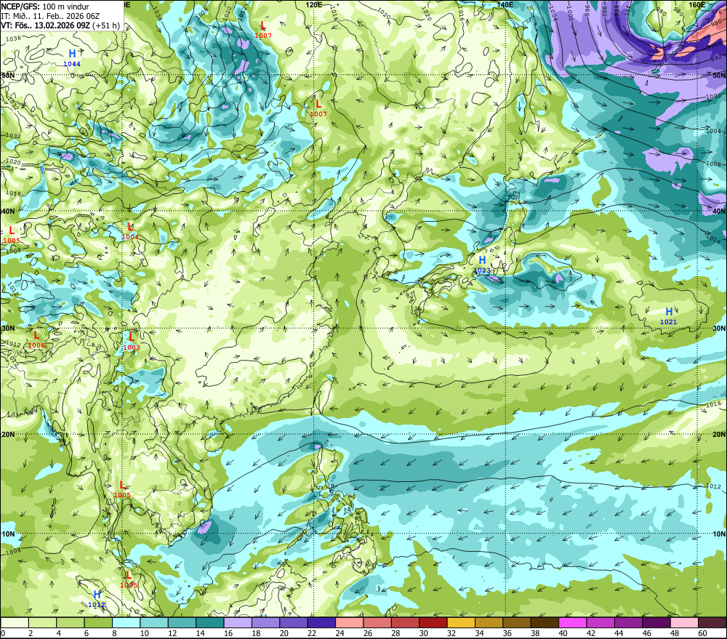Pick the dark purple 46–48 legend swatch
727x639 pixels.
pos(656,622)
